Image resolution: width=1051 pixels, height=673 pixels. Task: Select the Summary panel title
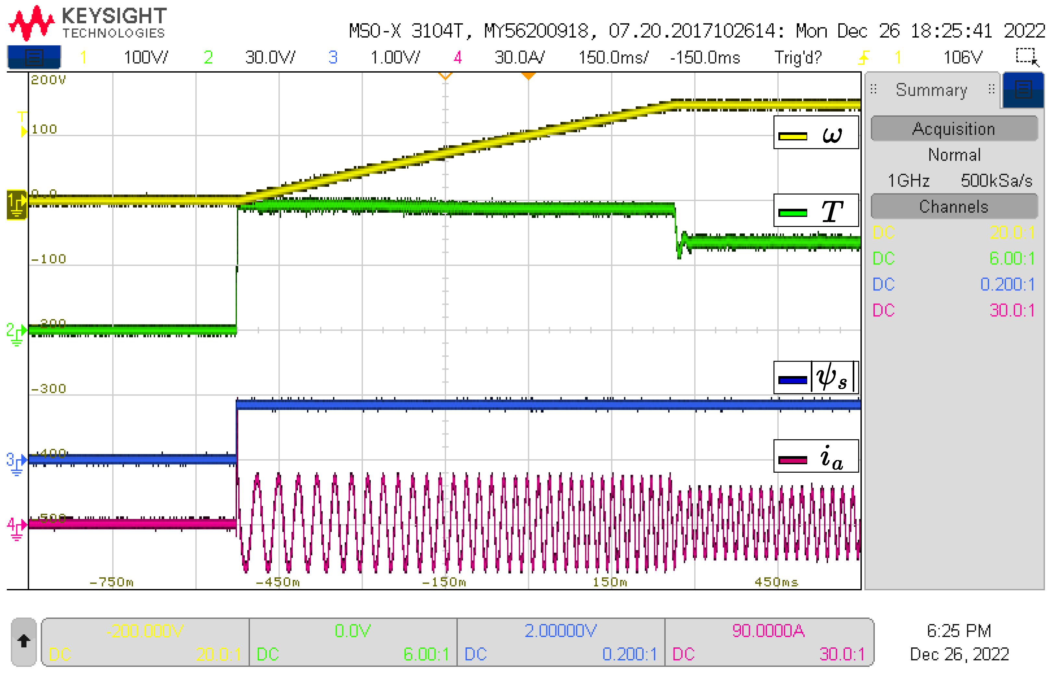(x=932, y=90)
